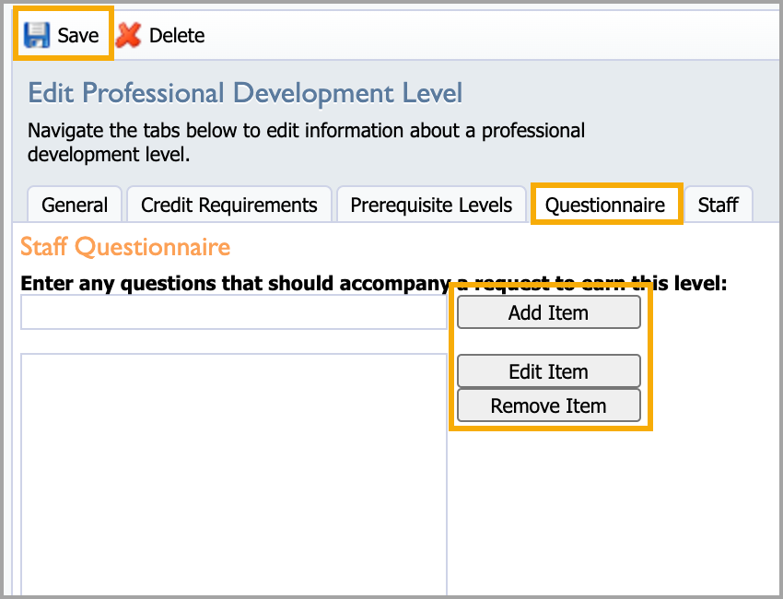Click the Add Item button
The width and height of the screenshot is (783, 599).
point(549,312)
